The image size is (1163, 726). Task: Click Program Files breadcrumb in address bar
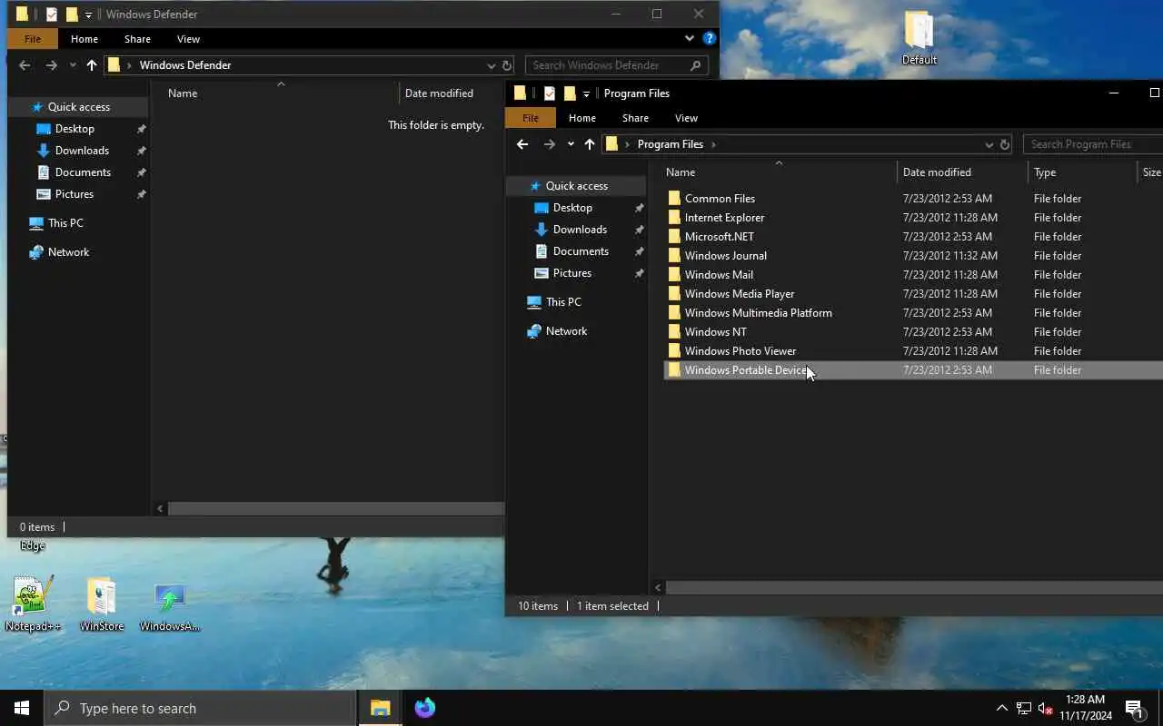coord(671,144)
